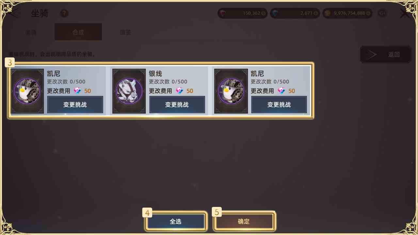Viewport: 418px width, 235px height.
Task: Open the 坐骑 tab
Action: coord(31,32)
